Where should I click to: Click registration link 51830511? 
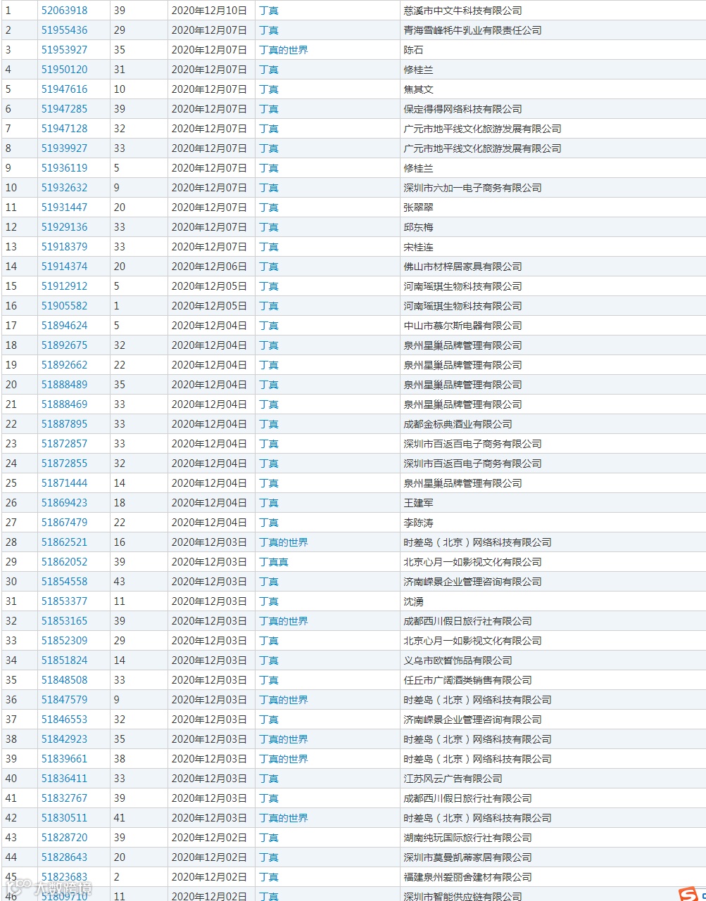[65, 818]
